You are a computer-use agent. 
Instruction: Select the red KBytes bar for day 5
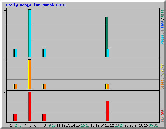point(30,106)
